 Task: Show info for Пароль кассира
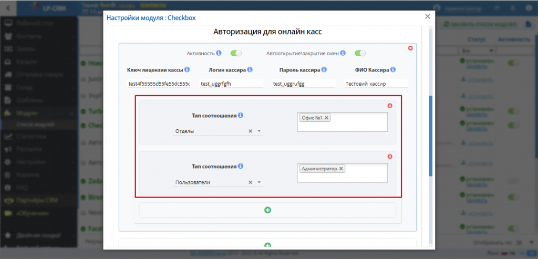coord(323,70)
